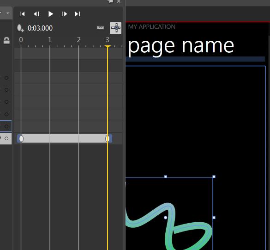Open the dropdown arrow beside the playback controls
Image resolution: width=270 pixels, height=250 pixels.
click(8, 13)
